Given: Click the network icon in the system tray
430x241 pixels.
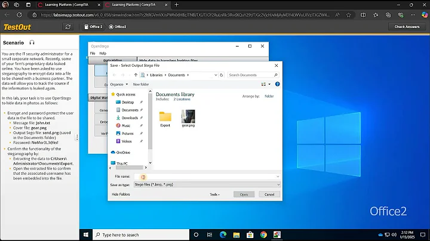Looking at the screenshot, I should click(x=387, y=234).
